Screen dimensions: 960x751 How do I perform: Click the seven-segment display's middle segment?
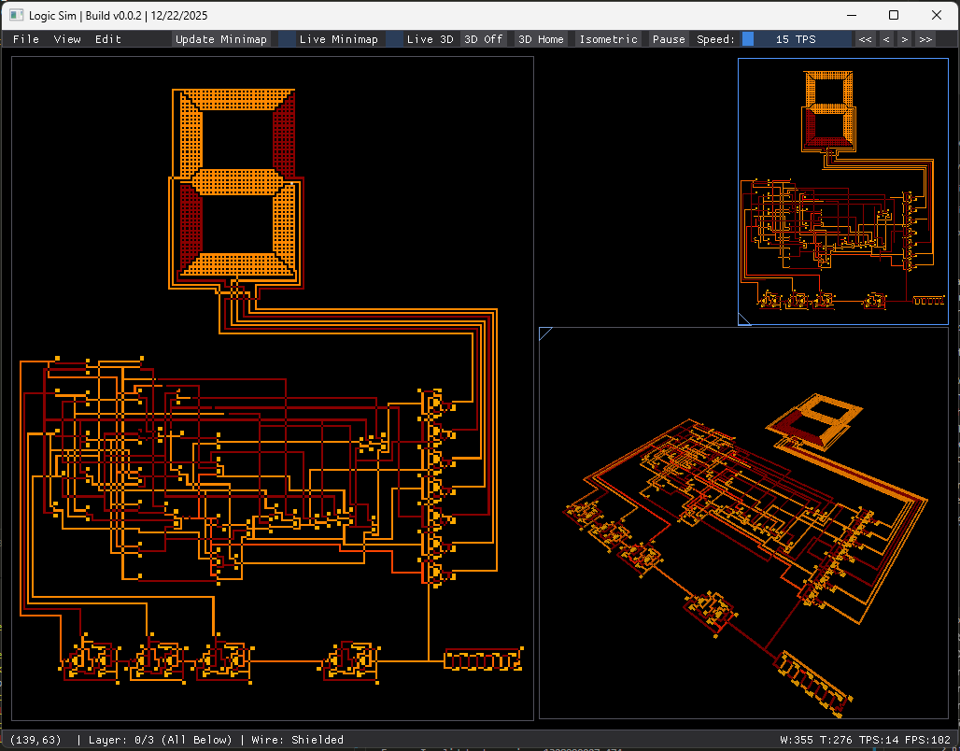tap(237, 181)
